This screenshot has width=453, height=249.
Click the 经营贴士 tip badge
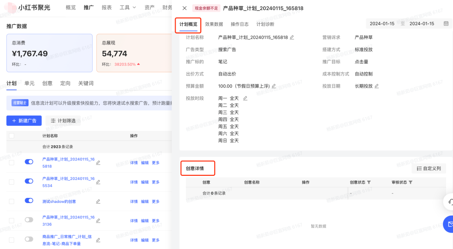point(20,103)
